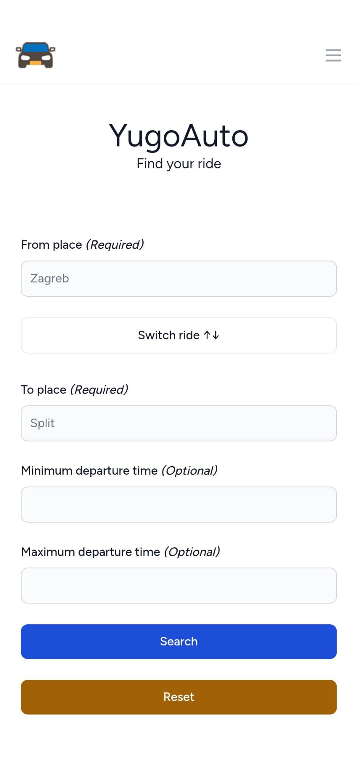The image size is (357, 773).
Task: Click the brown Reset button
Action: 179,697
